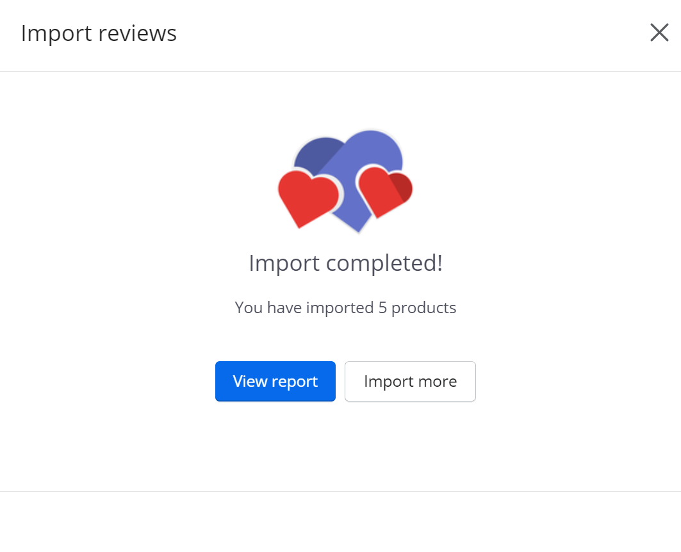Screen dimensions: 681x552
Task: Click the word 'Import' on white button
Action: click(389, 382)
